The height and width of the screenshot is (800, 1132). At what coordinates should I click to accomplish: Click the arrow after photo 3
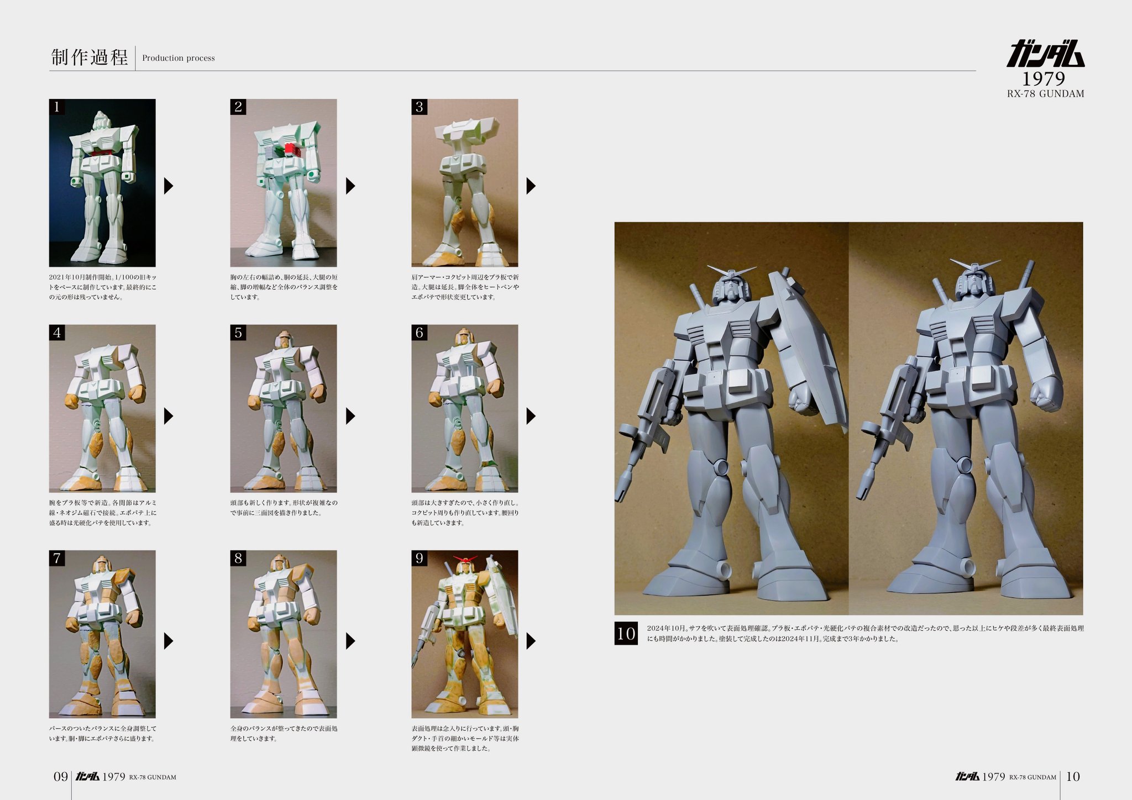(x=531, y=186)
